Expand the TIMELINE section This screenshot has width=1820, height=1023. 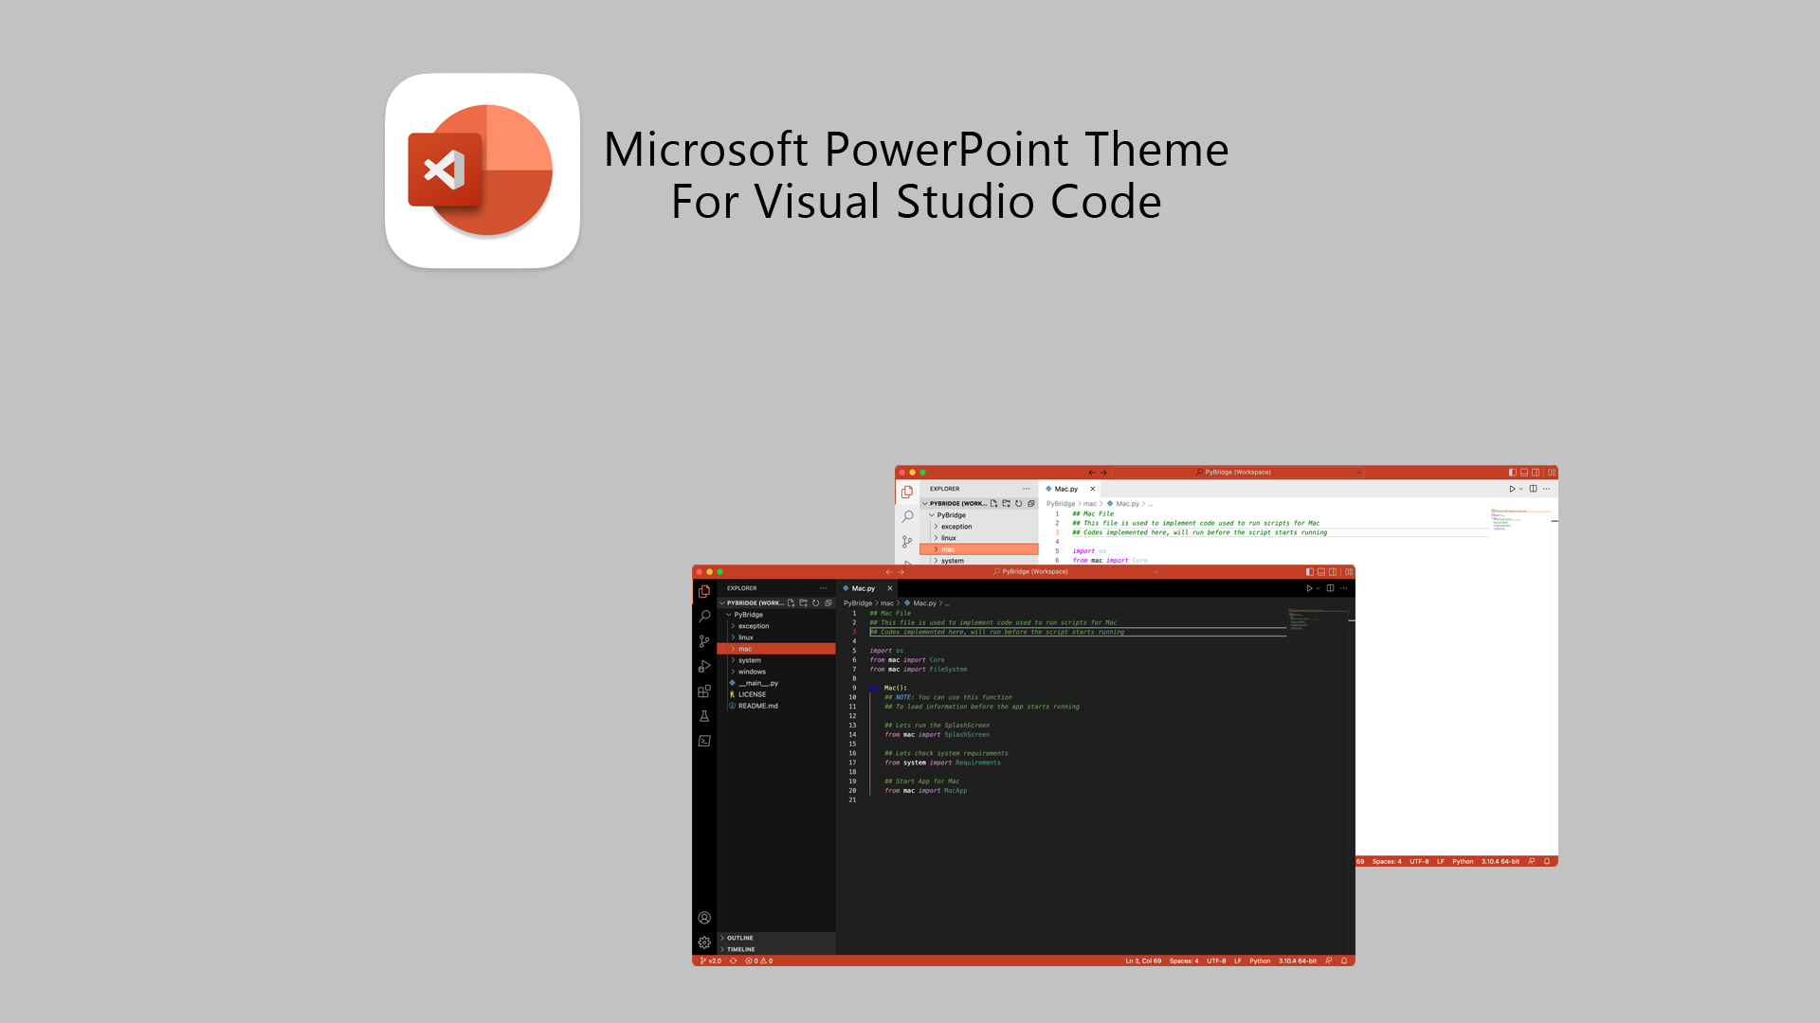click(x=740, y=949)
